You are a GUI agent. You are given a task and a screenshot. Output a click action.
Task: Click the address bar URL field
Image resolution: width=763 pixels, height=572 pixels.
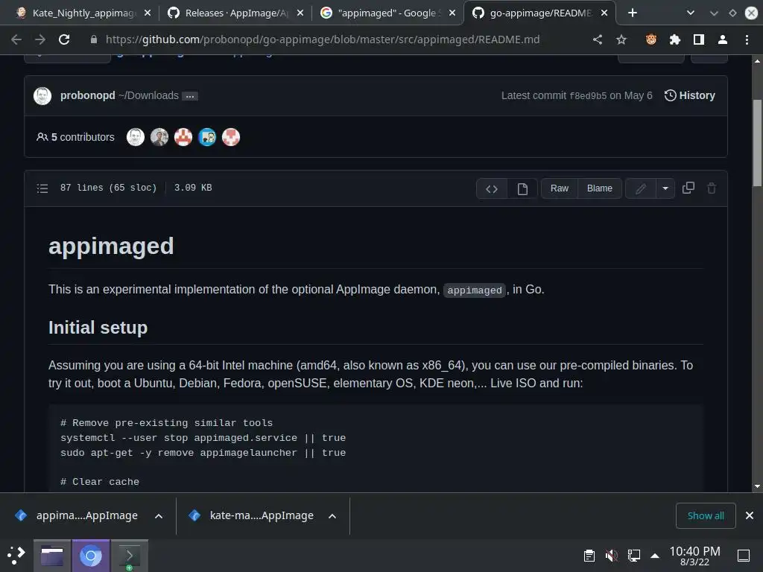click(x=322, y=39)
